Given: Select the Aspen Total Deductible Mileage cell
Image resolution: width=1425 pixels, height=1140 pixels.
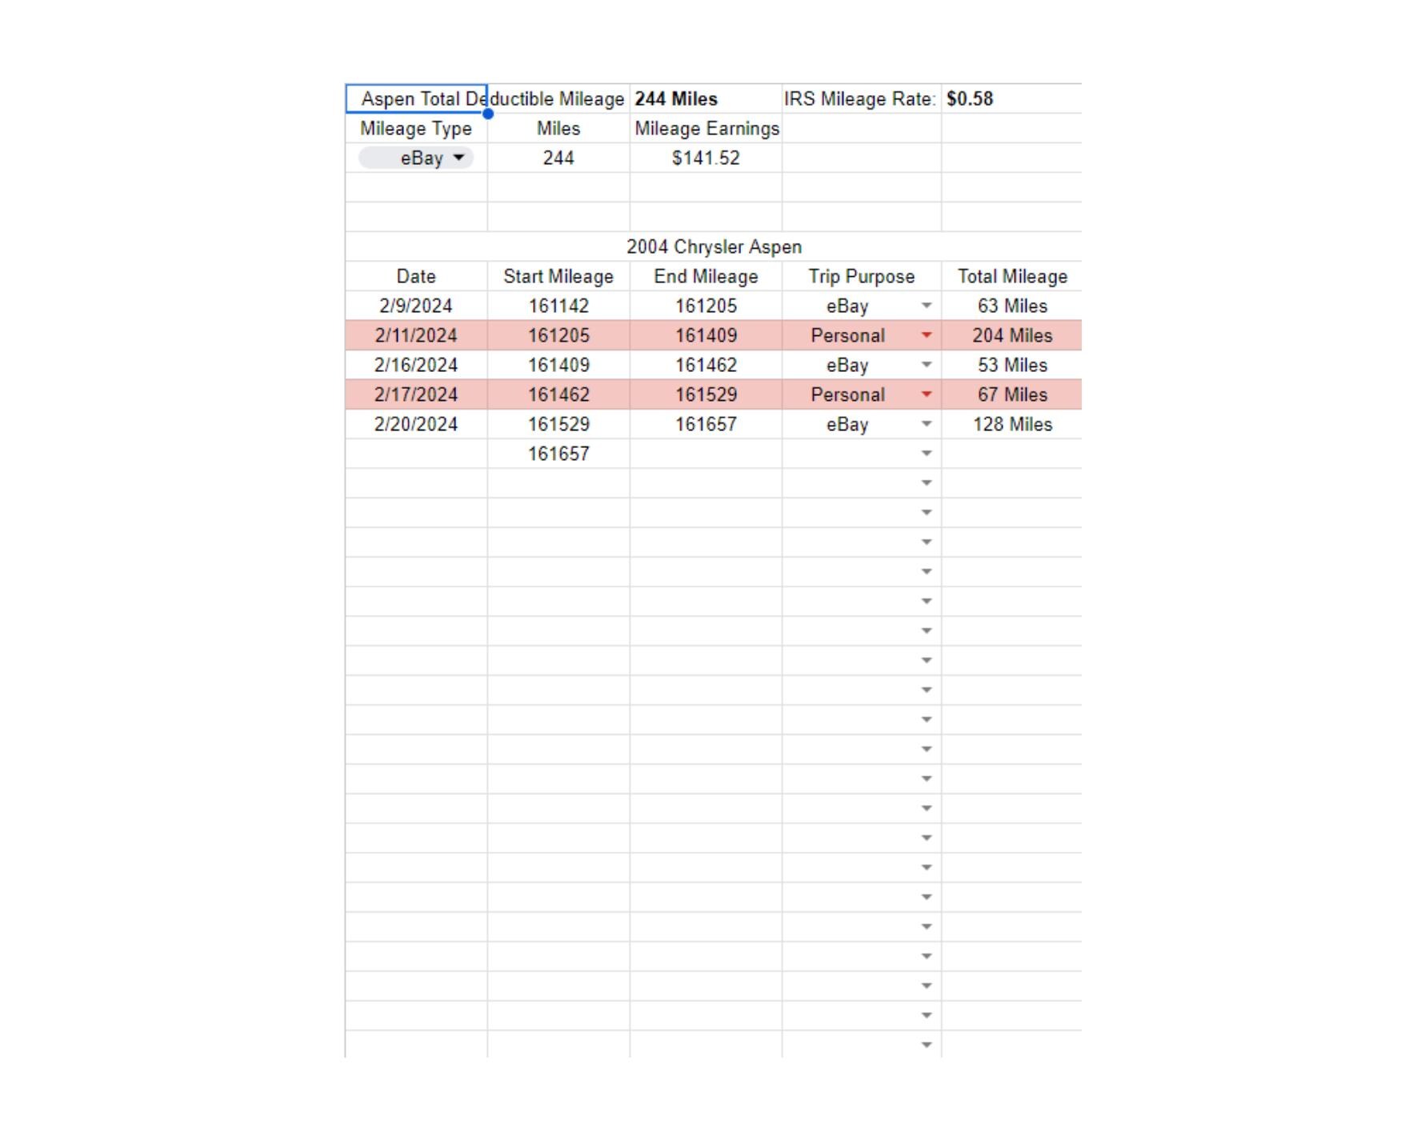Looking at the screenshot, I should pyautogui.click(x=416, y=98).
